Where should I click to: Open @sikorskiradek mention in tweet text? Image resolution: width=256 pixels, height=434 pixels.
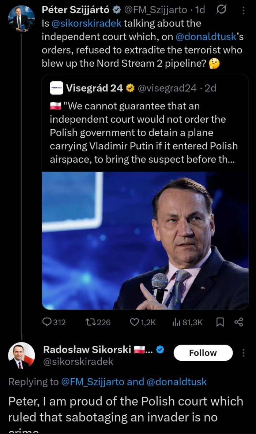coord(86,23)
